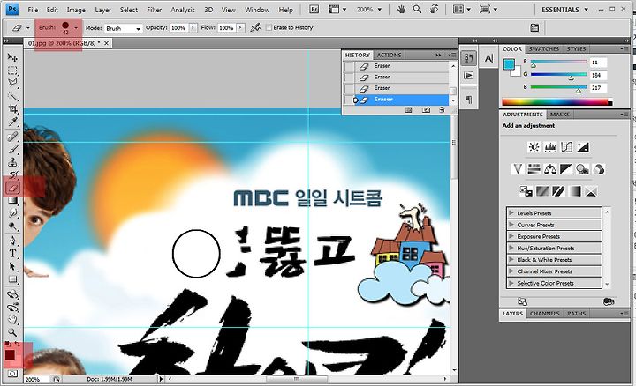This screenshot has width=636, height=386.
Task: Select the Polygonal Lasso tool
Action: click(12, 84)
